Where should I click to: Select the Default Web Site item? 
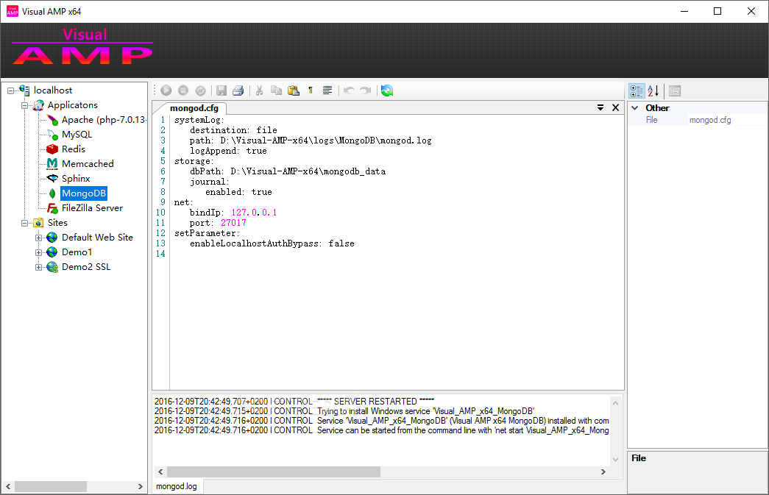[97, 238]
